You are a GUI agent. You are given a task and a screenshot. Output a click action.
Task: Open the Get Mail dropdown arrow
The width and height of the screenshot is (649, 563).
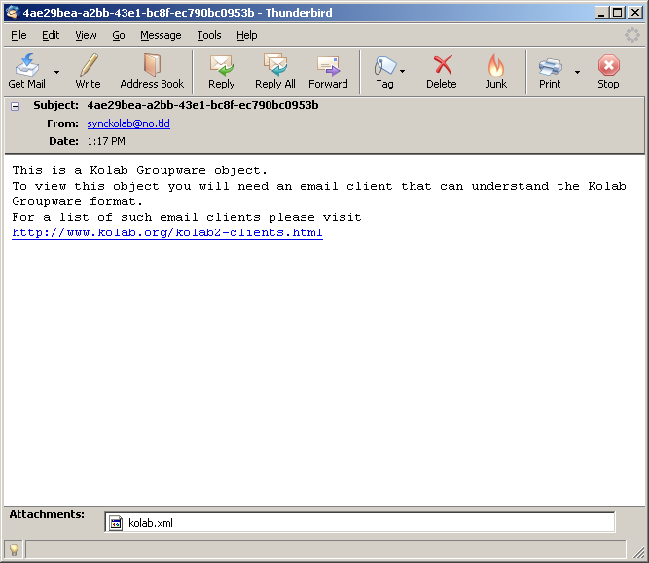[56, 72]
